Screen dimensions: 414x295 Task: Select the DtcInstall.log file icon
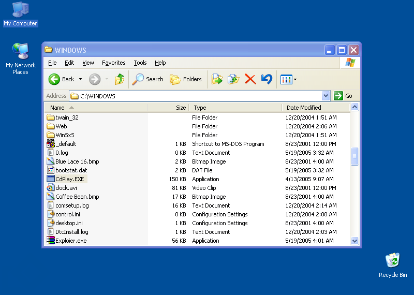(x=50, y=232)
